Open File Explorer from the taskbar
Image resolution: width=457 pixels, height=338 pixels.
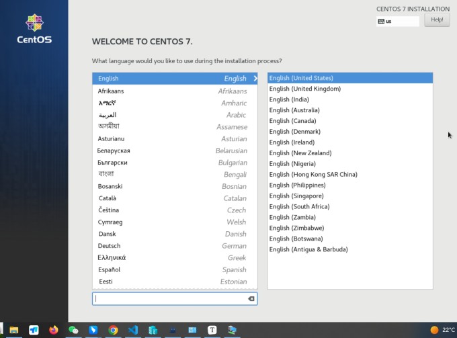click(x=13, y=330)
